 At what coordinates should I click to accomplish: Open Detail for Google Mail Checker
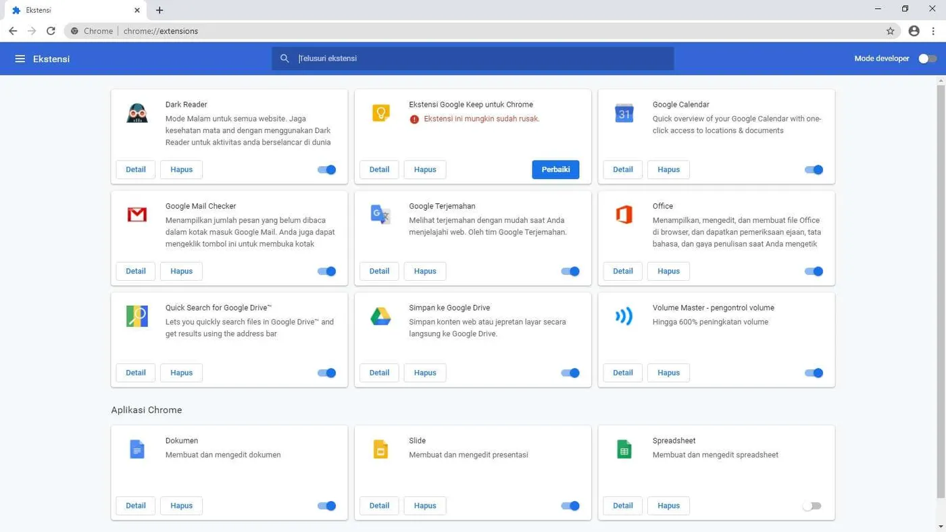(136, 271)
